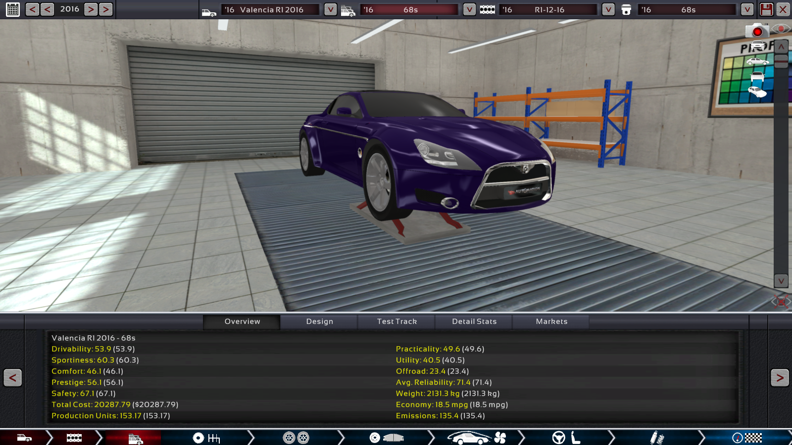Toggle the eye visibility icon near camera
Image resolution: width=792 pixels, height=445 pixels.
tap(782, 29)
